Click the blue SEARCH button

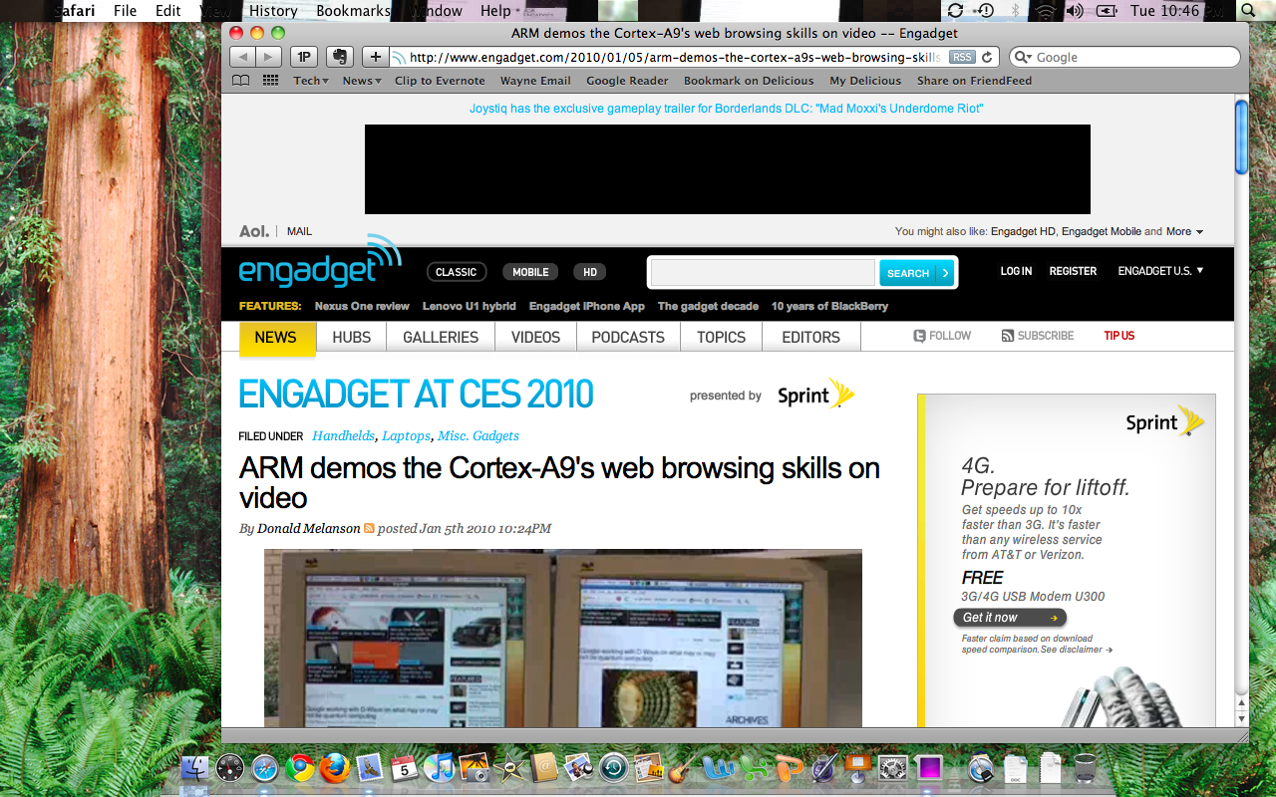click(916, 273)
